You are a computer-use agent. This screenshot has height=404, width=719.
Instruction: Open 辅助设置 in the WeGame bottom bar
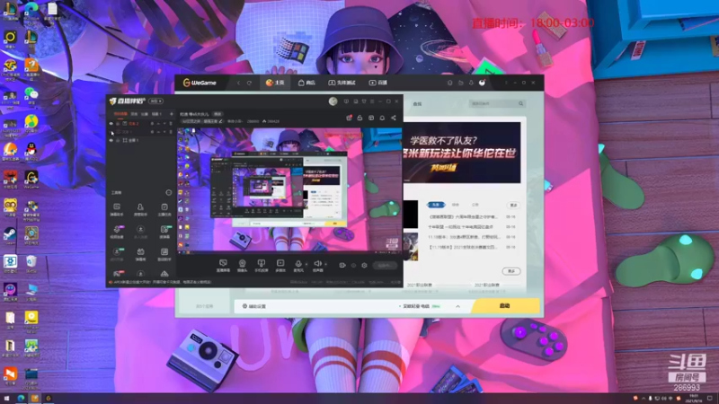(254, 306)
